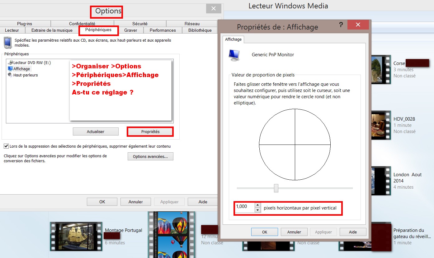Switch to Extraire de la musique tab
Screen dimensions: 434x258
pyautogui.click(x=52, y=30)
